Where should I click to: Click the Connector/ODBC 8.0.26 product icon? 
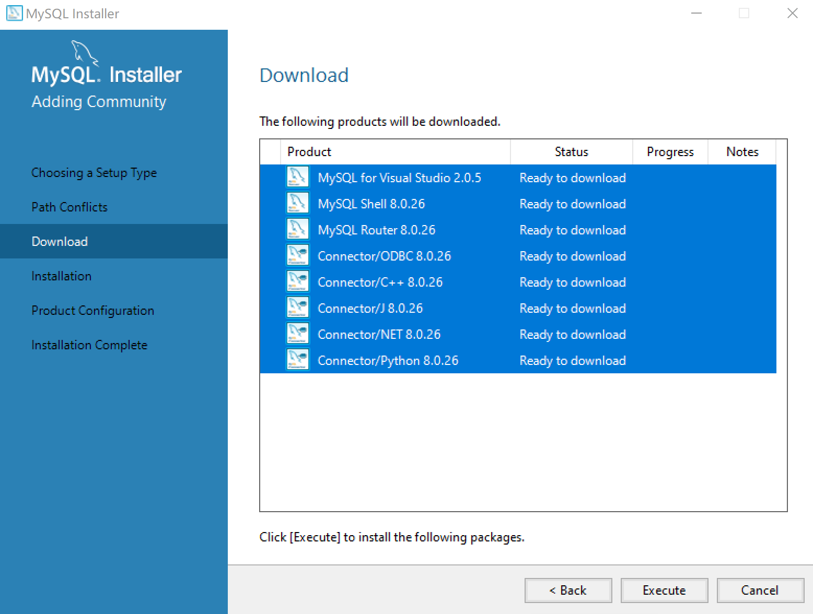click(298, 255)
